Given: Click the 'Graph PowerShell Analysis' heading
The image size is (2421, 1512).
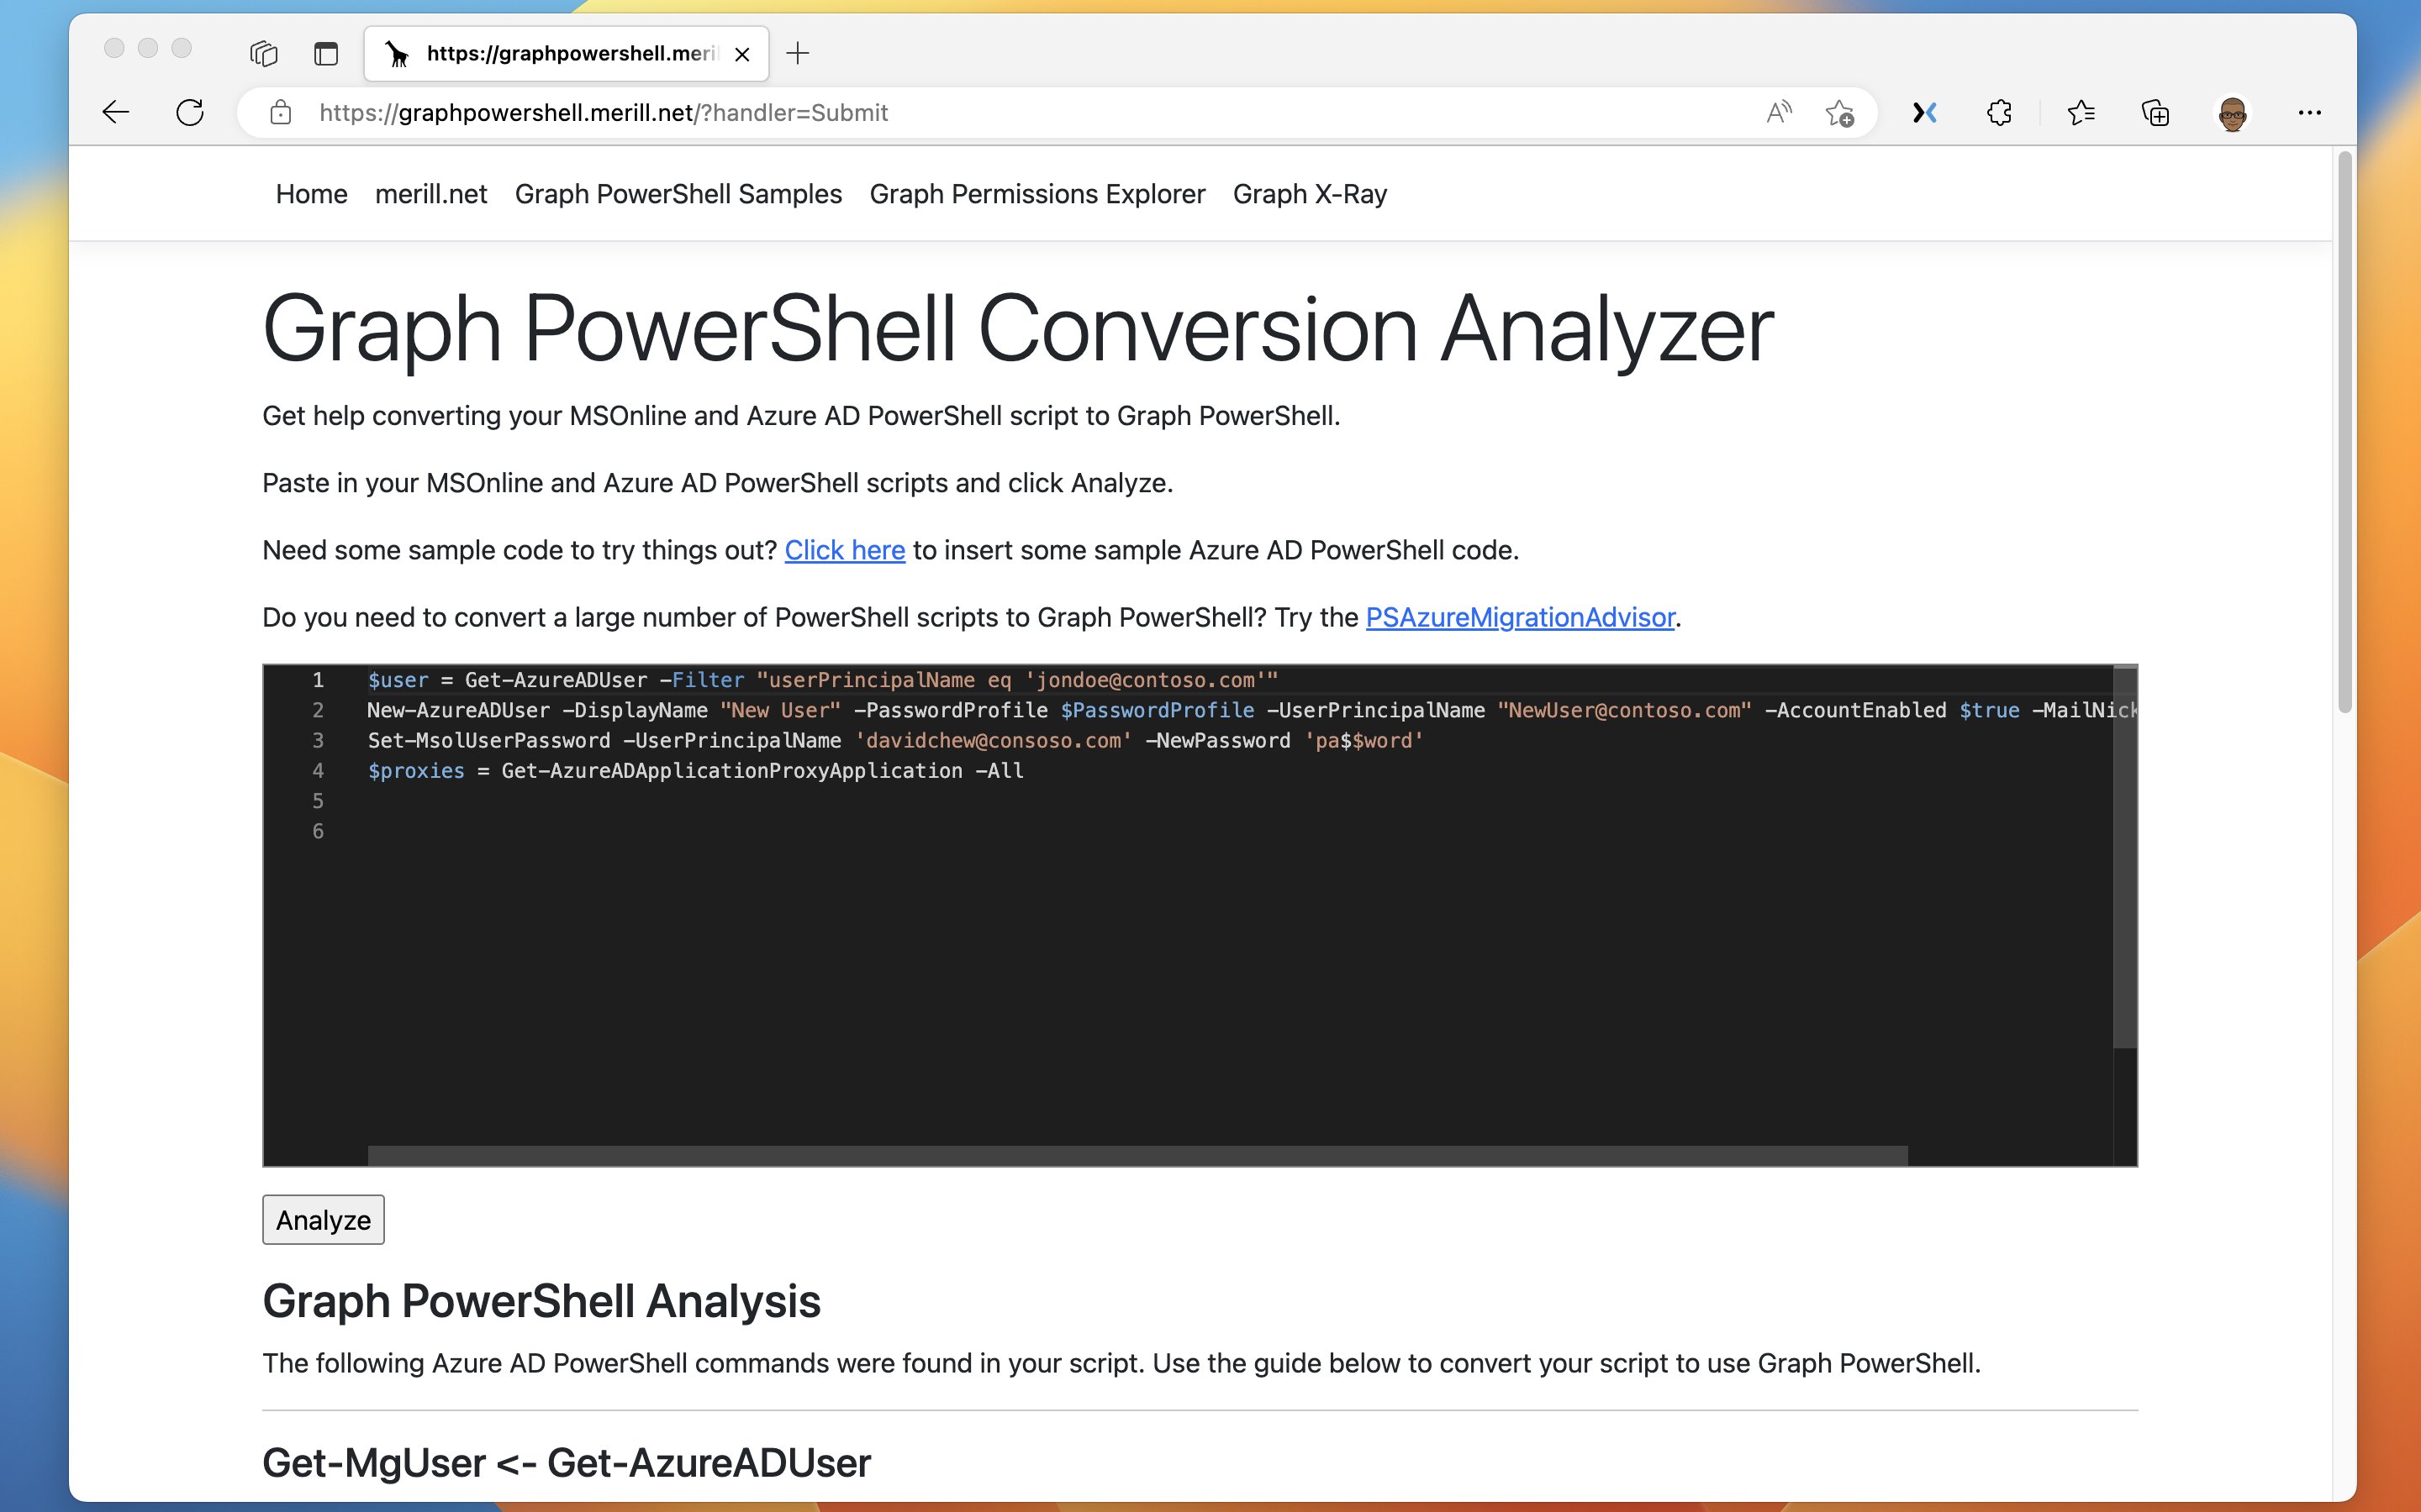Looking at the screenshot, I should tap(541, 1301).
